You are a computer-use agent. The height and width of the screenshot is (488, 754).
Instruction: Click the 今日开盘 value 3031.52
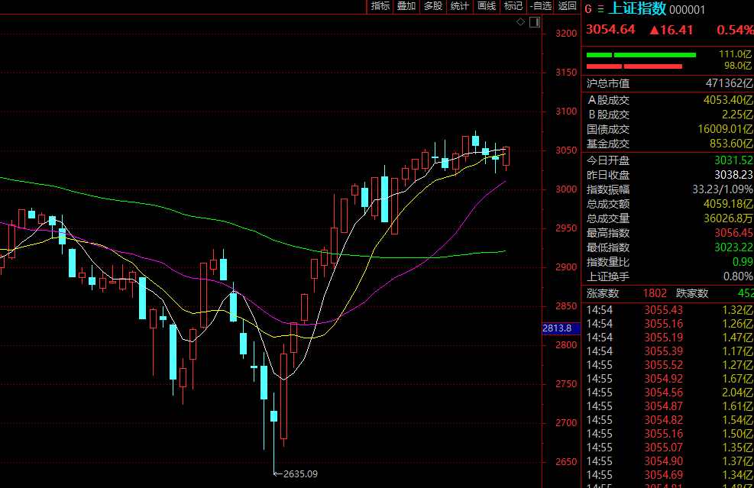click(x=734, y=160)
